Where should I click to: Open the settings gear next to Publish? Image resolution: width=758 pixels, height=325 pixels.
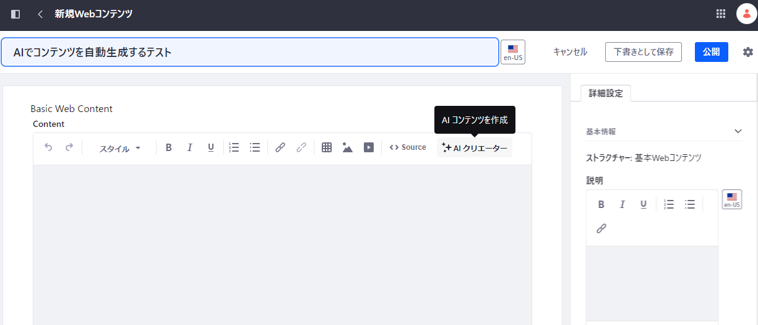coord(748,52)
